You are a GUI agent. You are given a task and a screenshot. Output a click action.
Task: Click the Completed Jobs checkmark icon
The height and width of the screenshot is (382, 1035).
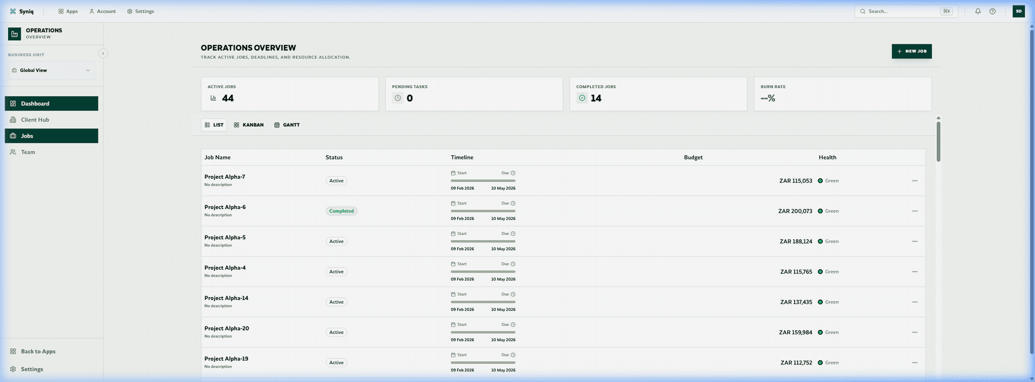coord(582,98)
